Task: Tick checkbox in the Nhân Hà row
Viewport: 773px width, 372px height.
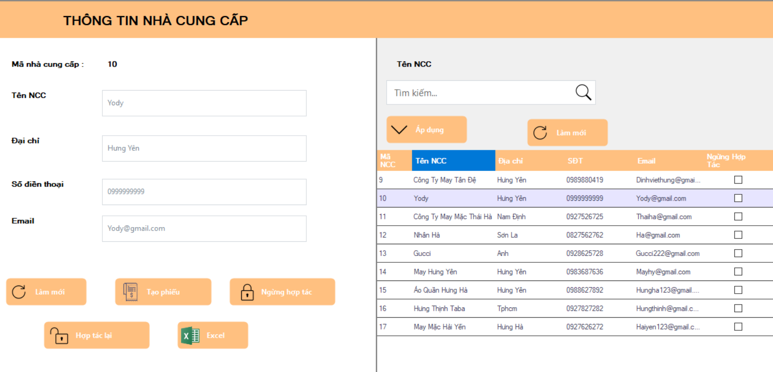Action: tap(738, 235)
